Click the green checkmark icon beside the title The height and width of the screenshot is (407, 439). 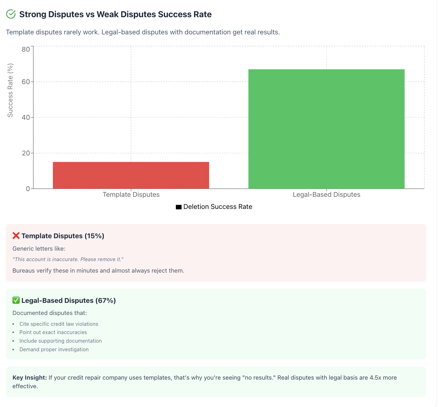click(x=11, y=14)
